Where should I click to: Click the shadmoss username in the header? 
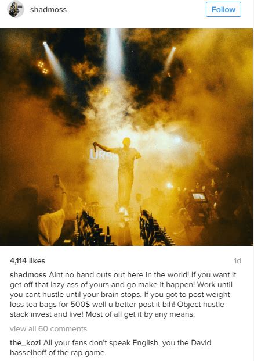(48, 10)
